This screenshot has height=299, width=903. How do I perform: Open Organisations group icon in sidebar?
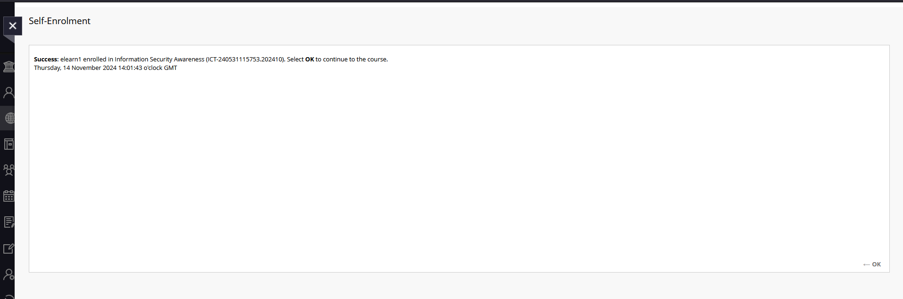click(8, 170)
